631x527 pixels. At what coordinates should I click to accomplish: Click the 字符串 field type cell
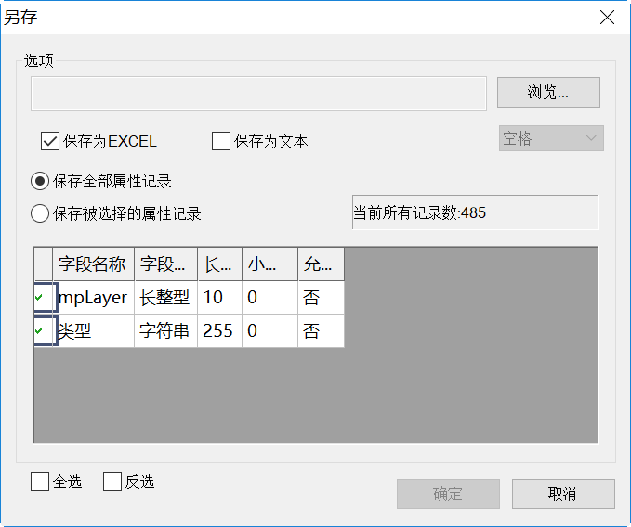point(165,331)
